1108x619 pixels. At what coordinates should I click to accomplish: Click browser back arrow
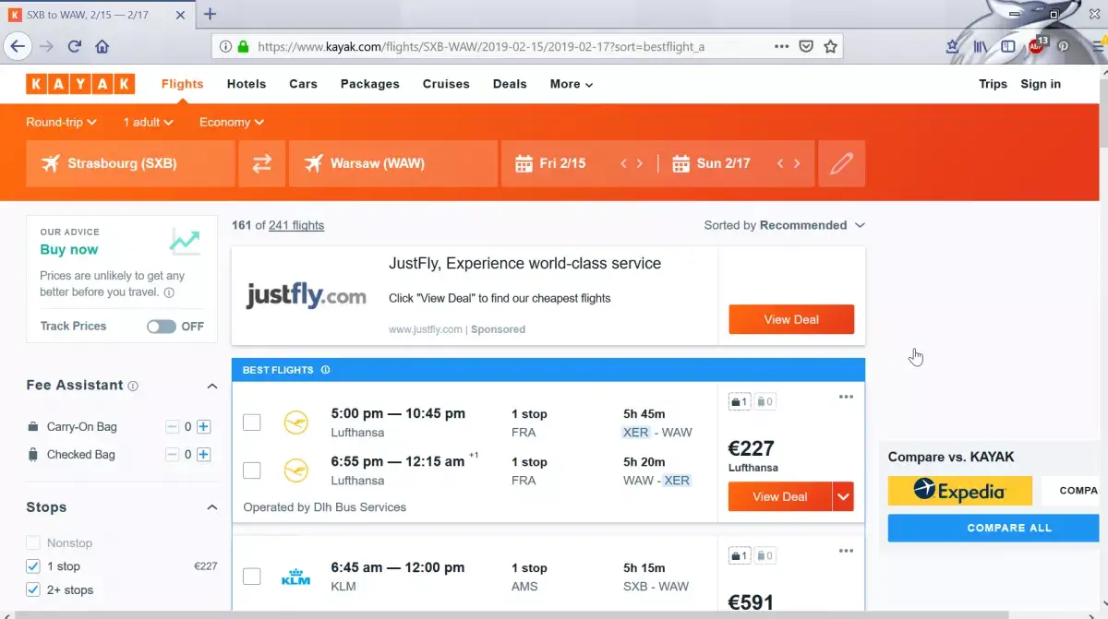pos(17,46)
